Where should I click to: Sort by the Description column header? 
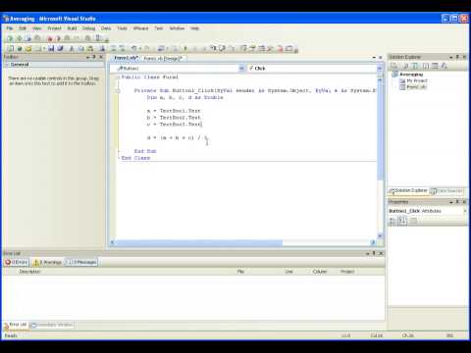[x=29, y=272]
